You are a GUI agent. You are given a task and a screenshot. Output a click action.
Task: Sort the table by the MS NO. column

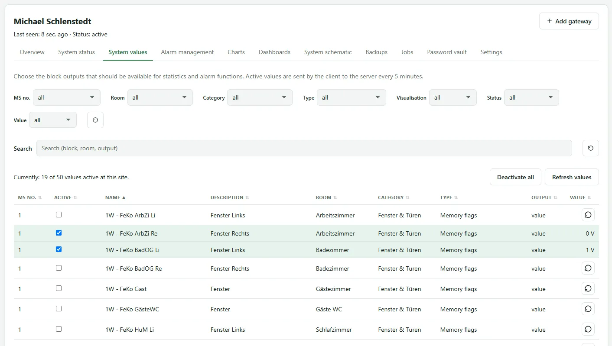[x=30, y=197]
